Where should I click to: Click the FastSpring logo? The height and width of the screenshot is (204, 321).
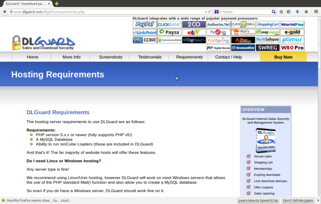point(219,40)
